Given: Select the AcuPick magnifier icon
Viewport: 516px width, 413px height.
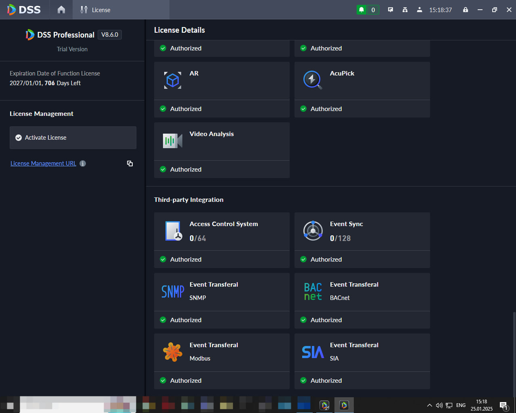Looking at the screenshot, I should point(313,80).
